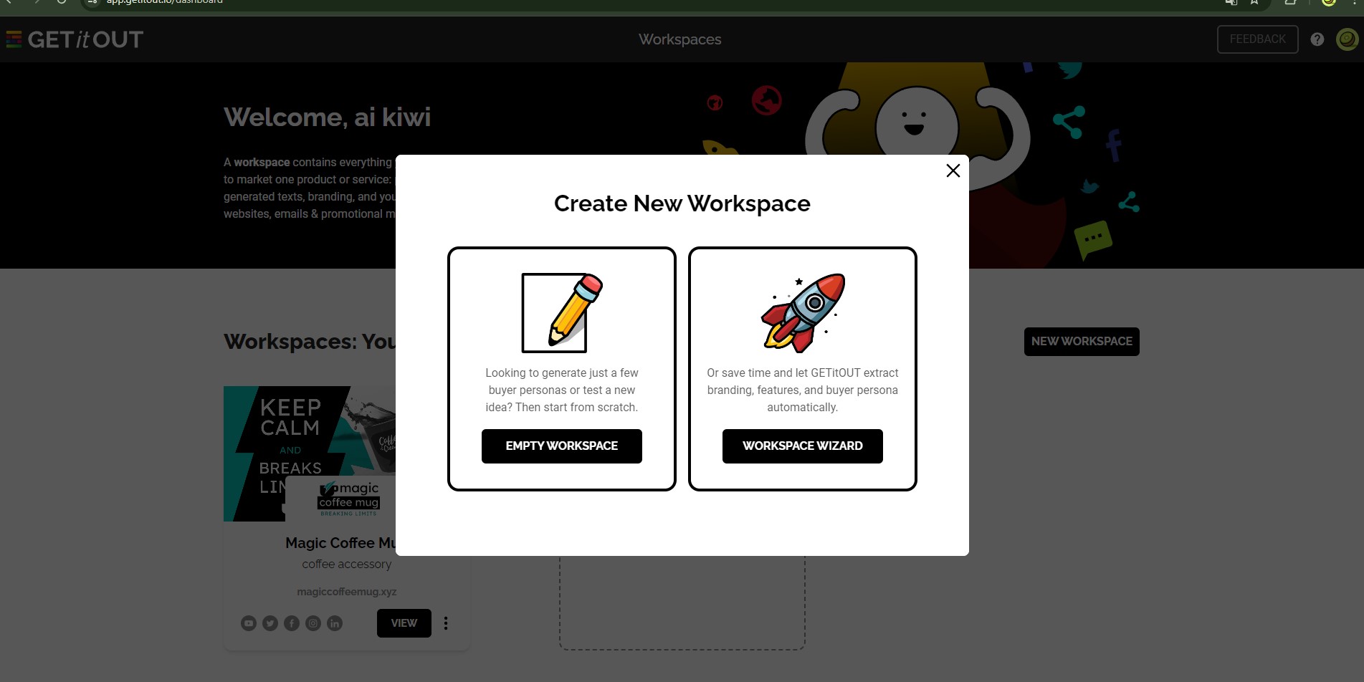Click the pencil and paper illustration
The width and height of the screenshot is (1364, 682).
(x=562, y=312)
